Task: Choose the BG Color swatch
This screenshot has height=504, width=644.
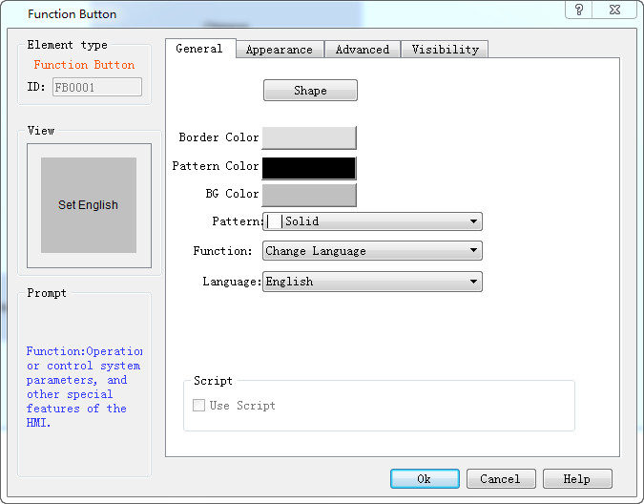Action: click(309, 195)
